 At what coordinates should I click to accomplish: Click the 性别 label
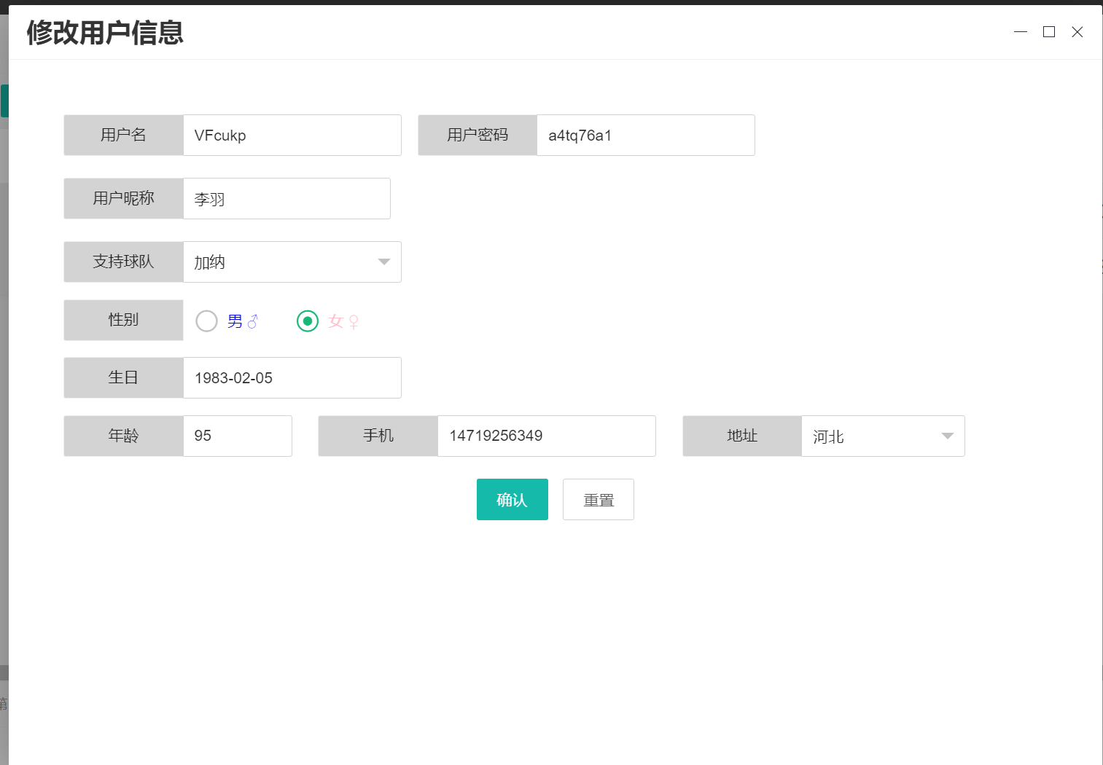coord(123,321)
